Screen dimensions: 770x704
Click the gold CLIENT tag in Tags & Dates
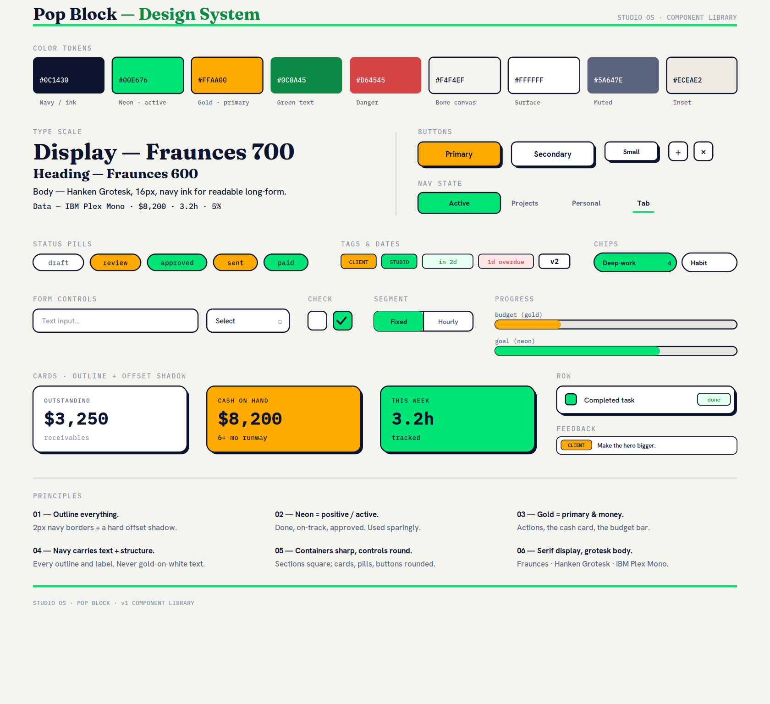(x=358, y=262)
